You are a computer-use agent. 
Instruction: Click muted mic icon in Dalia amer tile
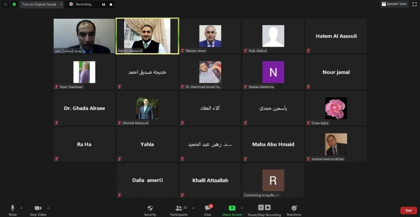click(119, 195)
